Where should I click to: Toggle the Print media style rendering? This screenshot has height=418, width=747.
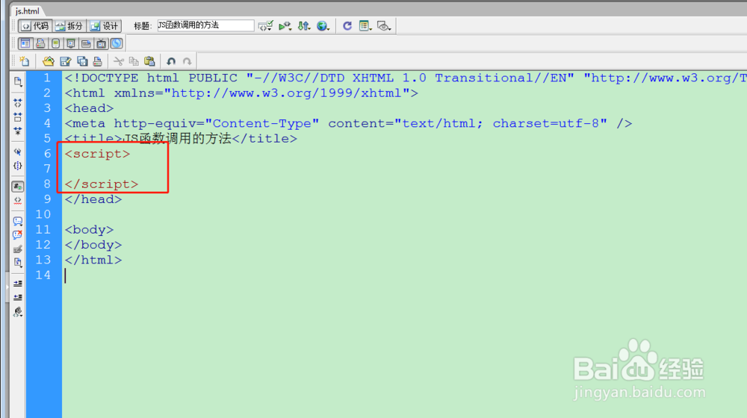(40, 44)
